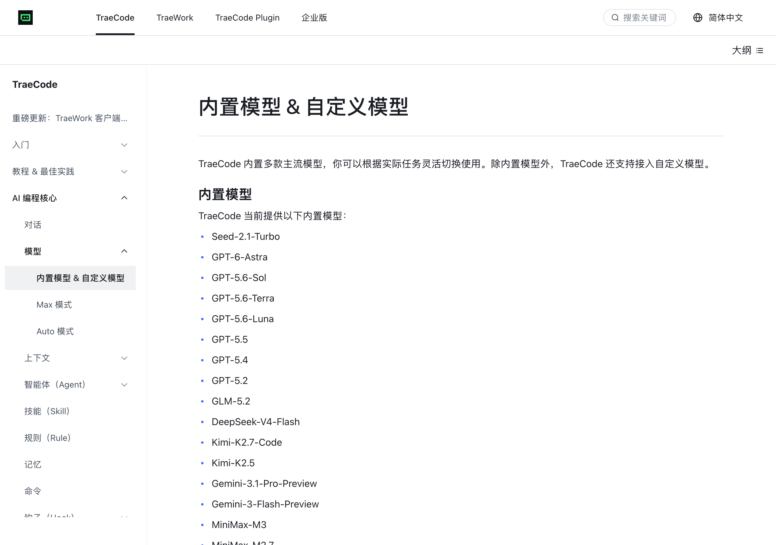Click the GPT-5.6-Luna list item
The height and width of the screenshot is (545, 776).
coord(243,319)
